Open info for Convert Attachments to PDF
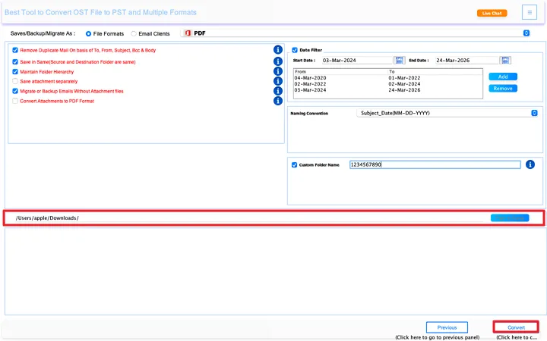The height and width of the screenshot is (341, 547). (x=278, y=101)
